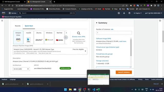
Task: Open AWS CloudShell icon
Action: 119,13
